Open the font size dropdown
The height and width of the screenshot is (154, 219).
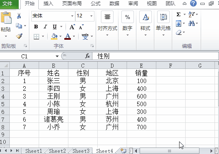[x=91, y=16]
